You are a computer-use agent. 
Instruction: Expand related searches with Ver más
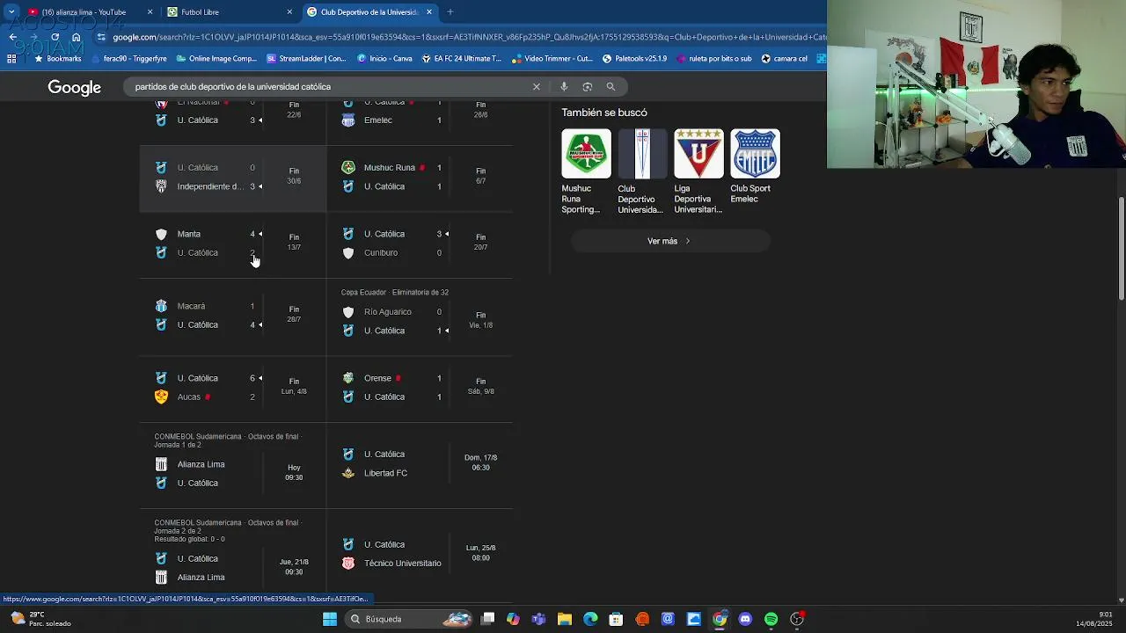coord(669,241)
